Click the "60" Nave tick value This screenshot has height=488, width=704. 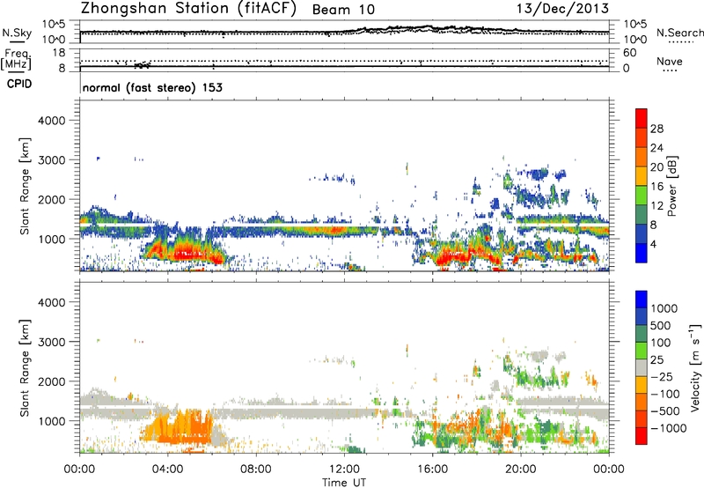(x=629, y=53)
